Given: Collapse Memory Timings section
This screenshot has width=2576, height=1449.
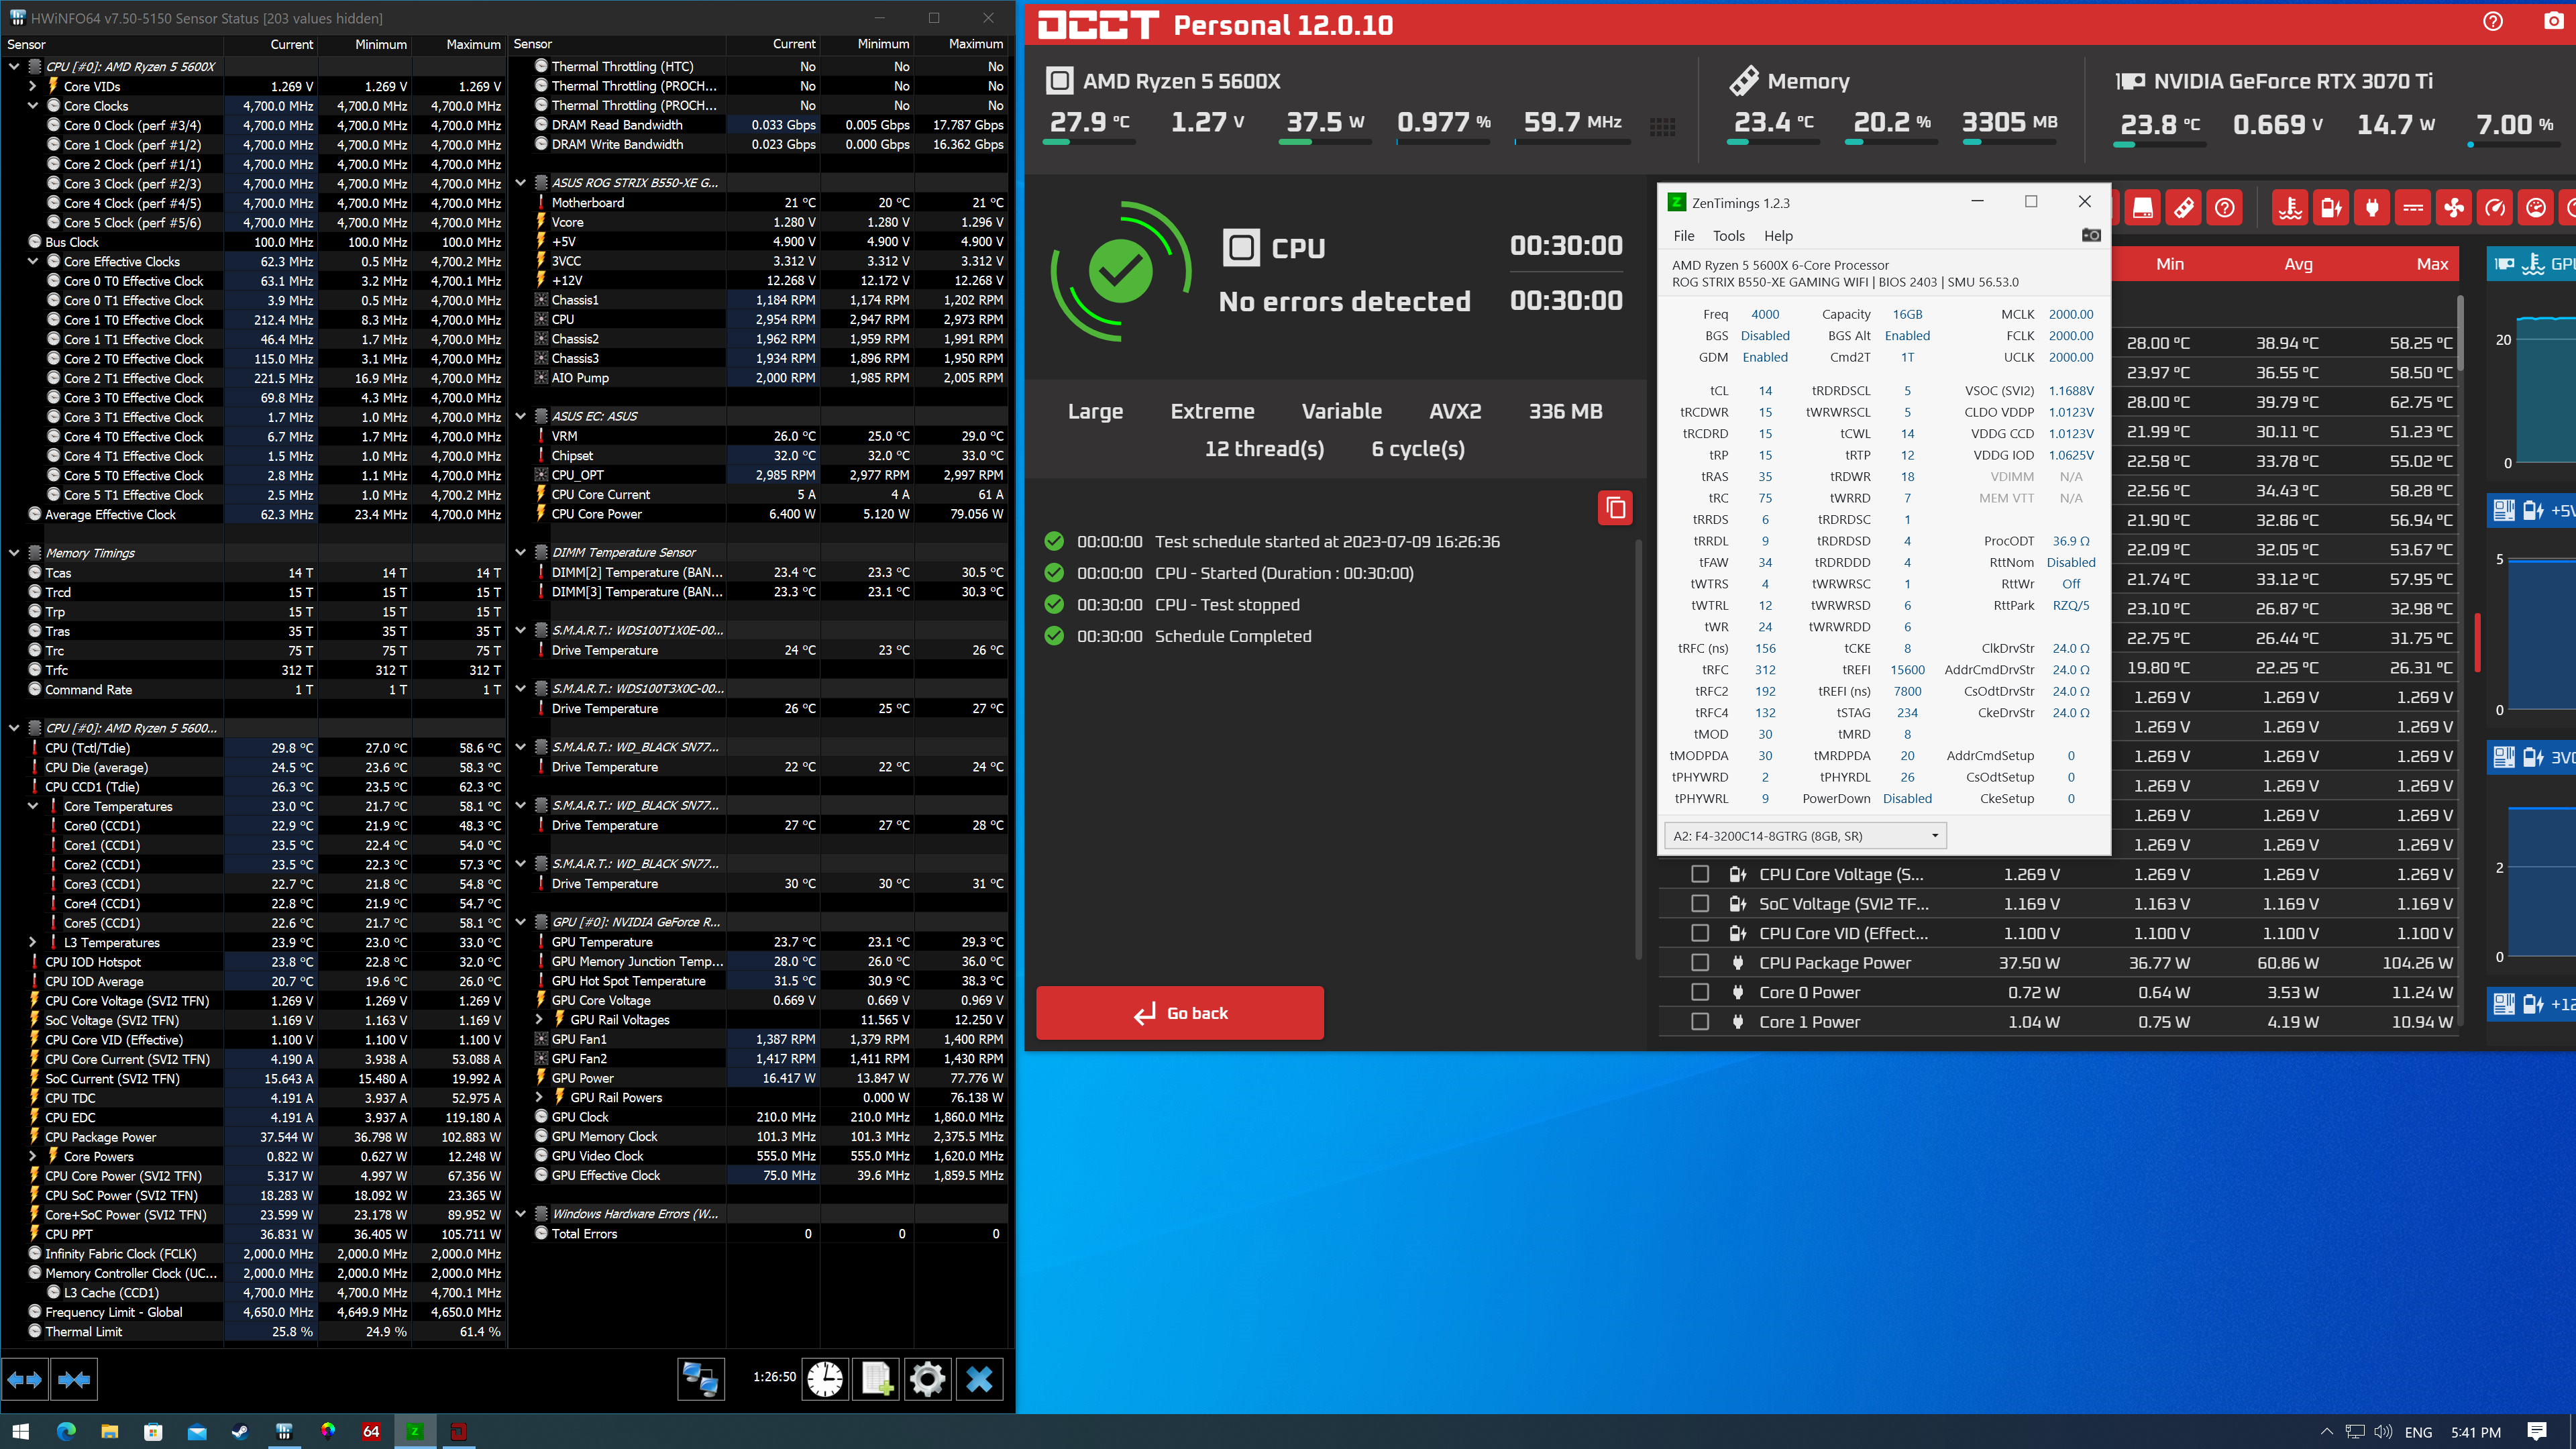Looking at the screenshot, I should (x=14, y=553).
